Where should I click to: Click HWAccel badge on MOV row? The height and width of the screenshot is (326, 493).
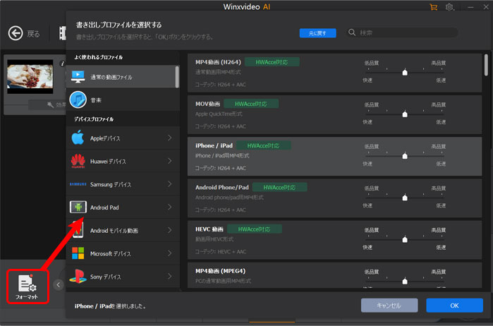point(251,104)
